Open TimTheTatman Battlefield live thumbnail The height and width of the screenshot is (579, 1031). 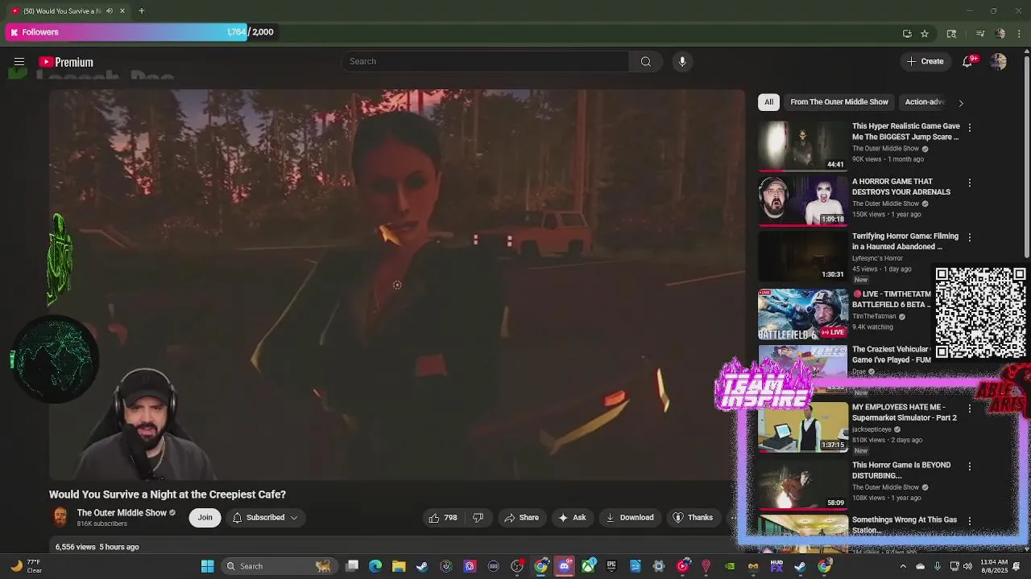click(x=803, y=314)
